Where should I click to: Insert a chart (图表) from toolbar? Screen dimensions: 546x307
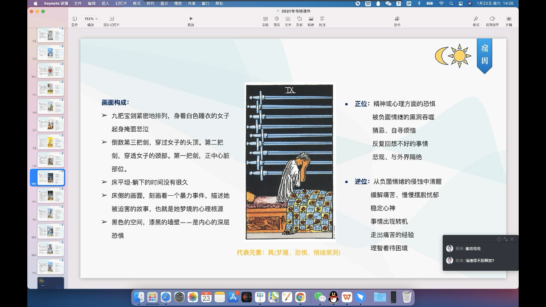[x=276, y=21]
